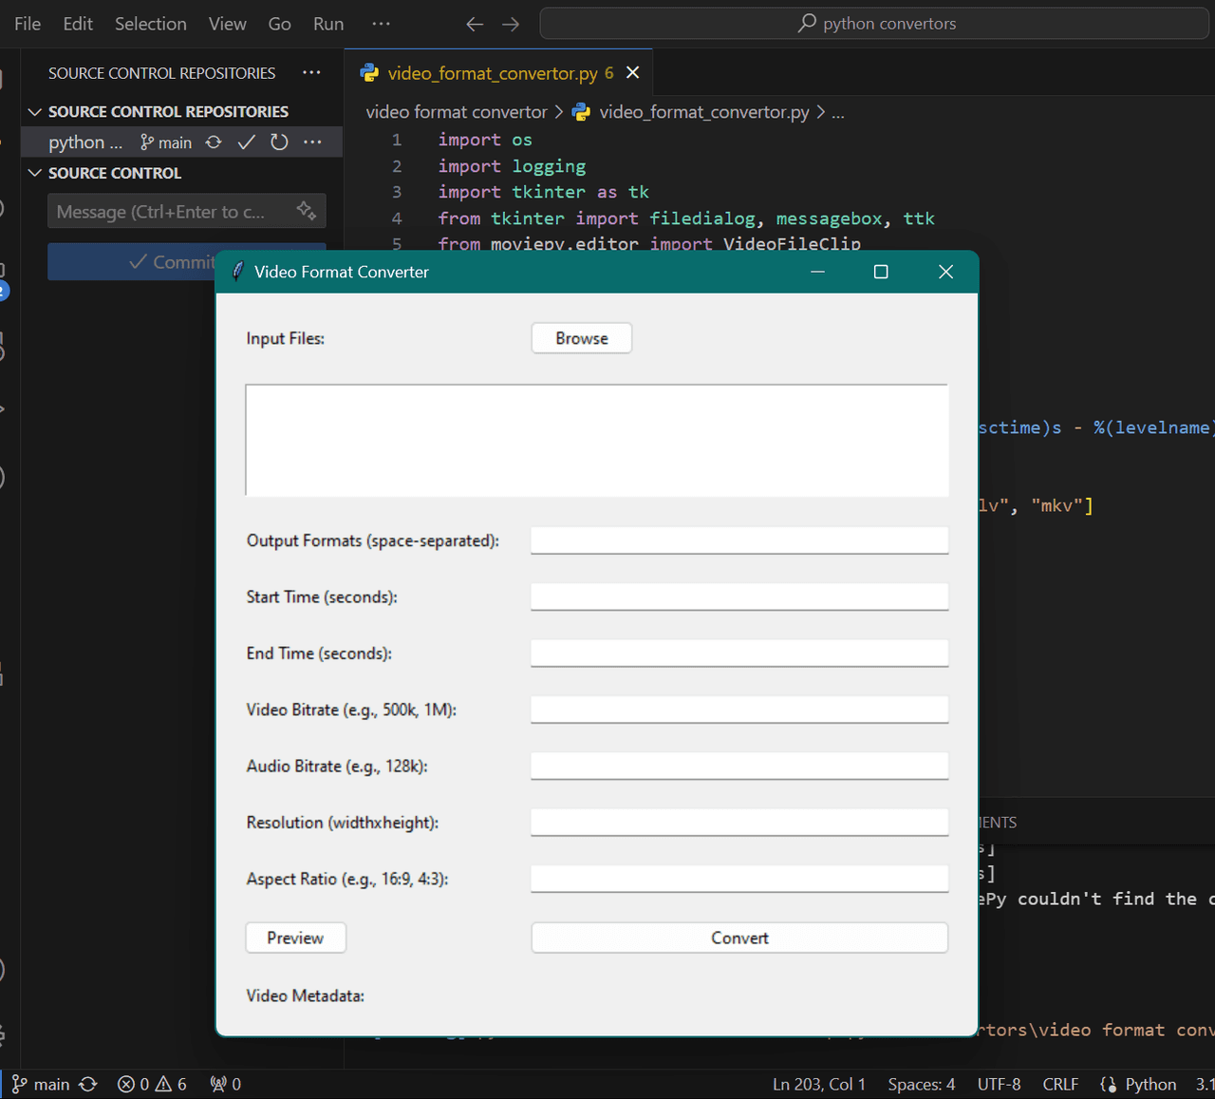Click the refresh icon in repository row
1215x1099 pixels.
tap(279, 142)
